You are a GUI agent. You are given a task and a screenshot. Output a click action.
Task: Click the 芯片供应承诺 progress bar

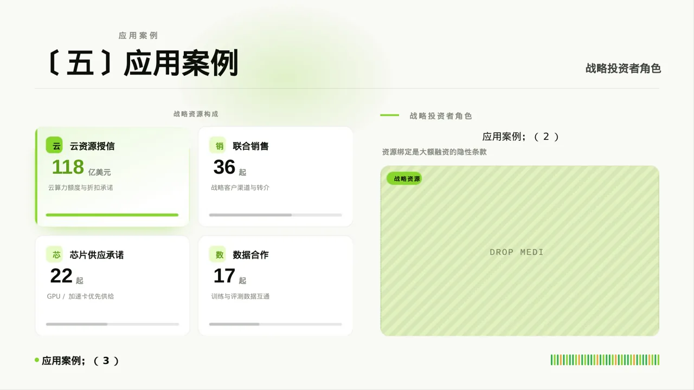(112, 324)
